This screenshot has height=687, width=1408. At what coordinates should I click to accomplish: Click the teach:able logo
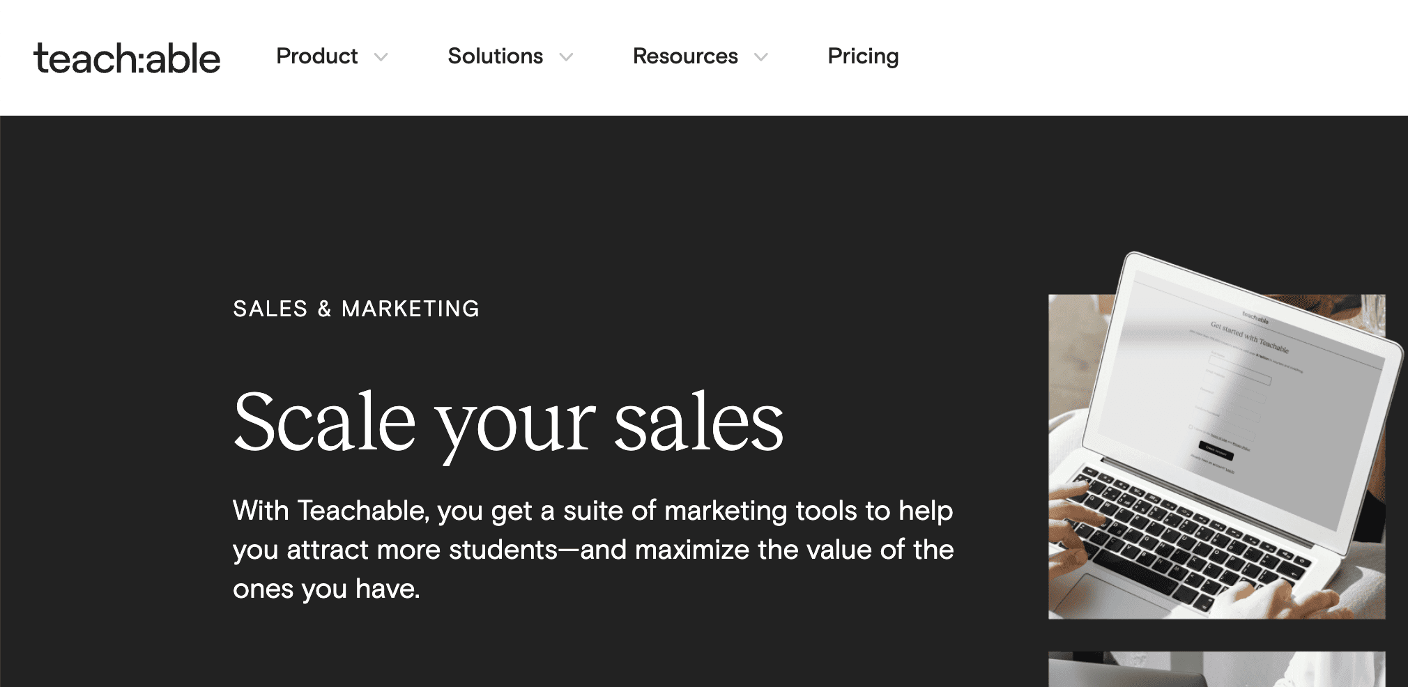[x=127, y=58]
